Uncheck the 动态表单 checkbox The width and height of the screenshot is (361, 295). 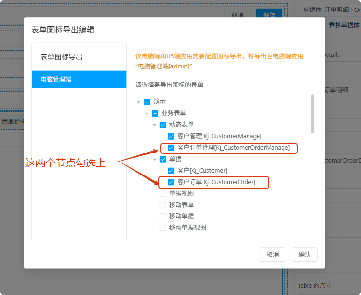point(163,125)
